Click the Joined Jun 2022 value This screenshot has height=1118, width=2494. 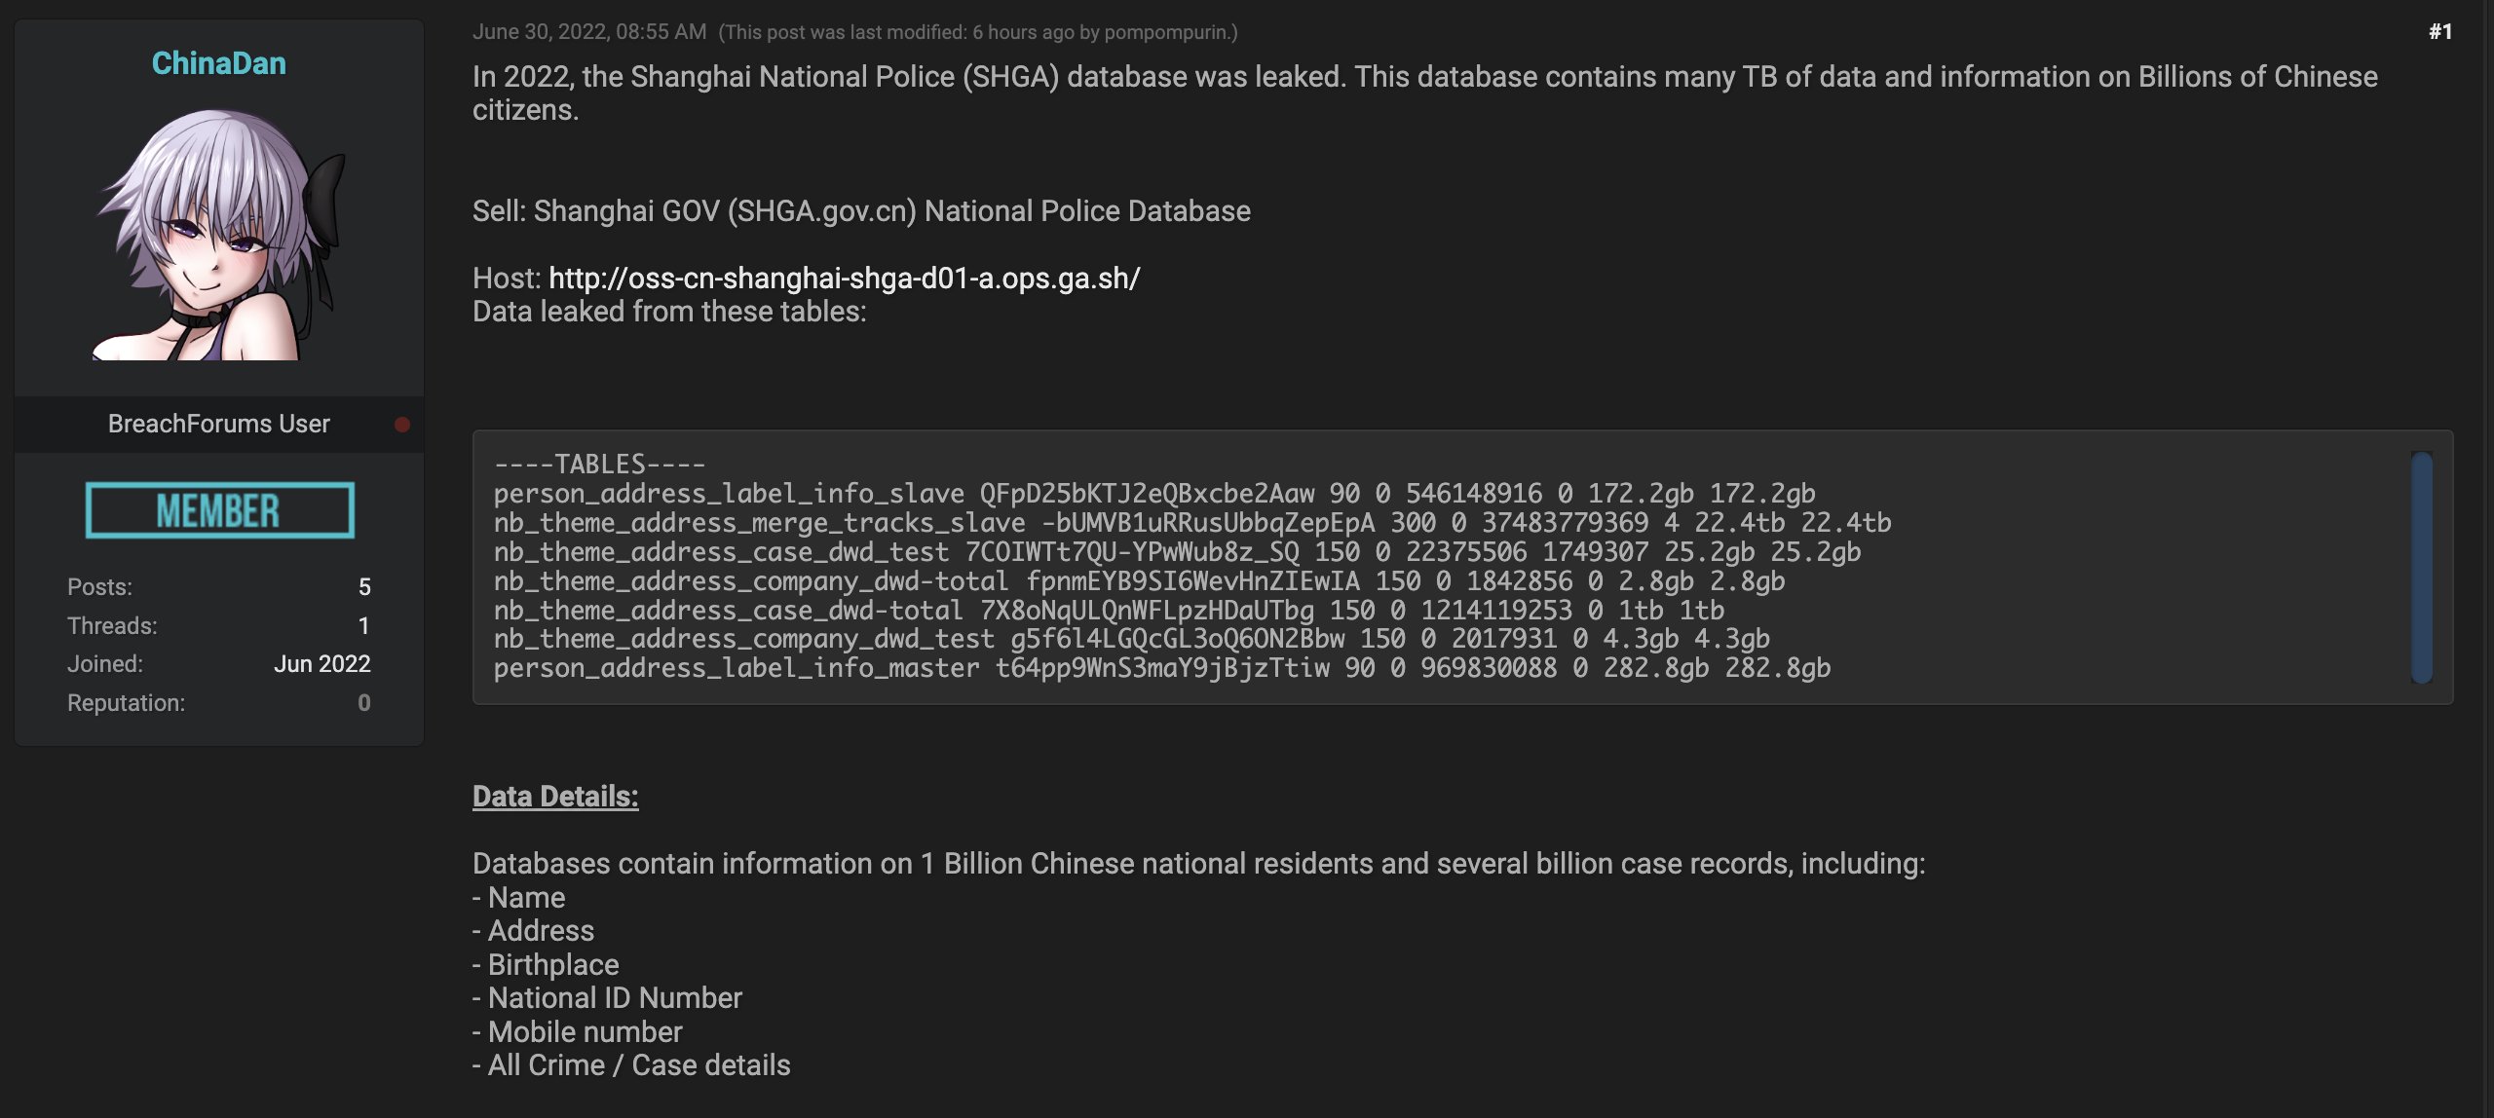coord(322,664)
